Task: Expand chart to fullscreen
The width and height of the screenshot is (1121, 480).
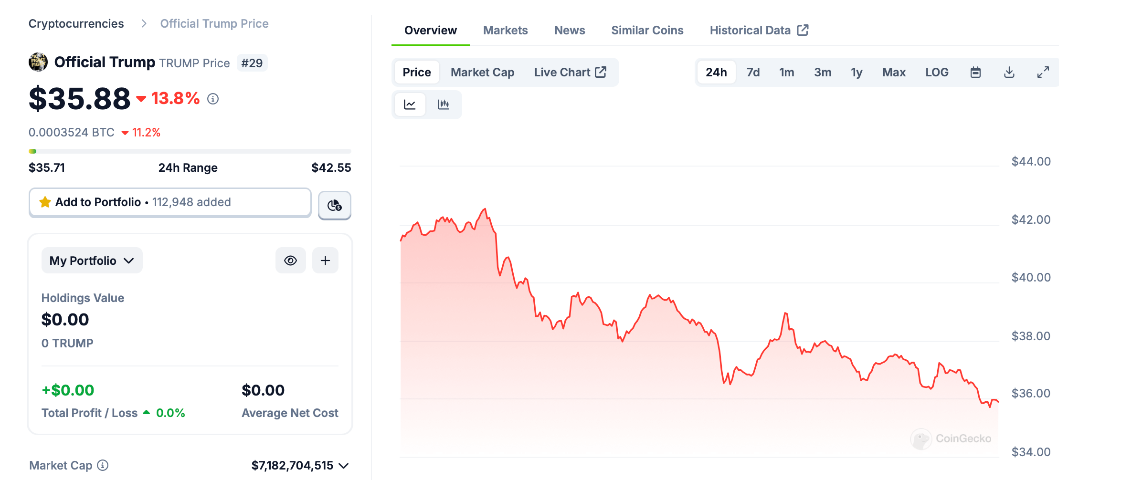Action: (x=1043, y=72)
